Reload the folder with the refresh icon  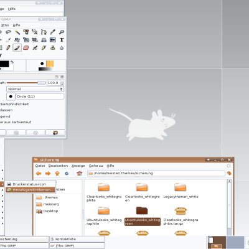pyautogui.click(x=67, y=173)
